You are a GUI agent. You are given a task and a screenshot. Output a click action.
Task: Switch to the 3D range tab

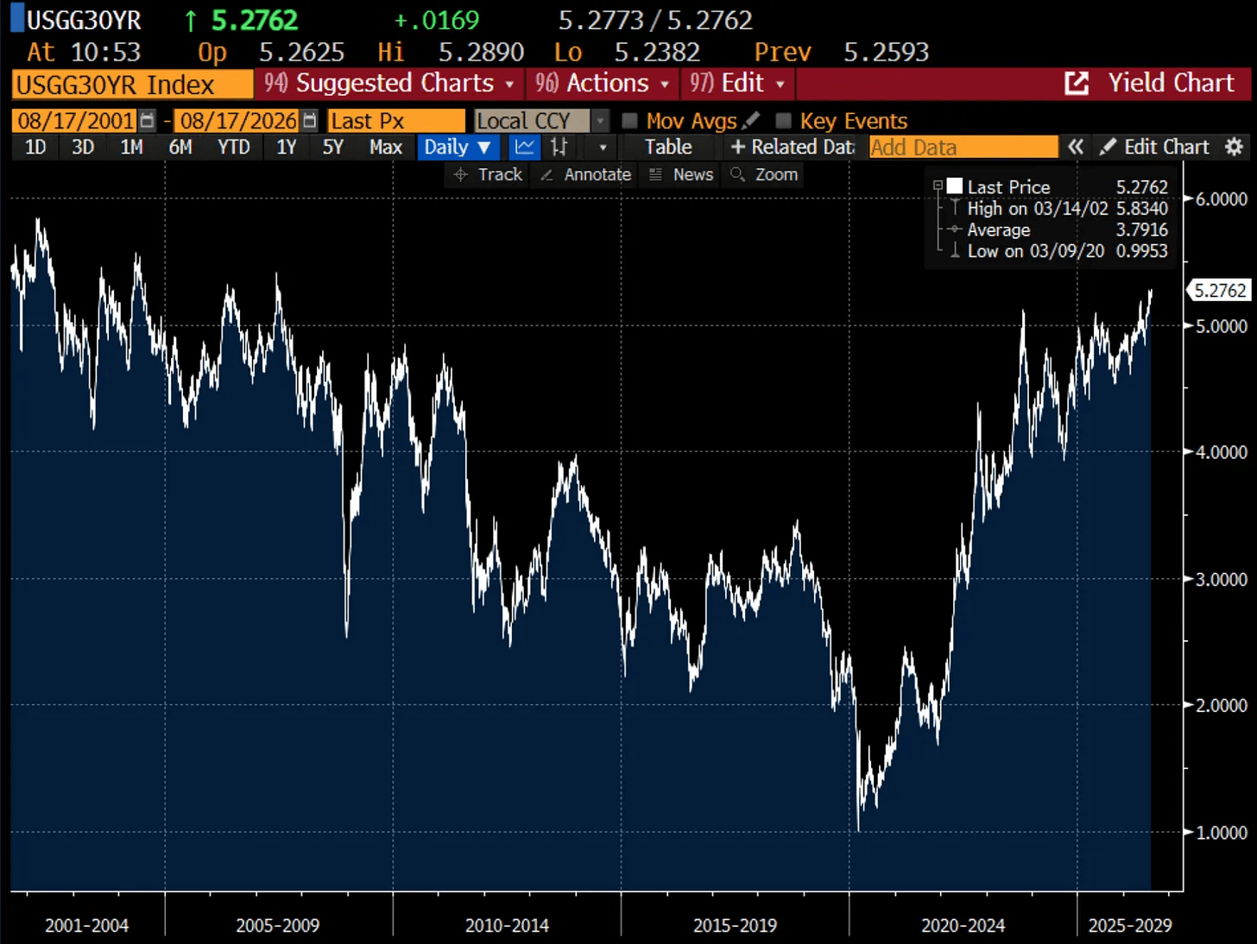pyautogui.click(x=83, y=148)
